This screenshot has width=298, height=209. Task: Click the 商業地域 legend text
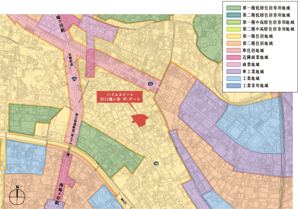(x=251, y=64)
